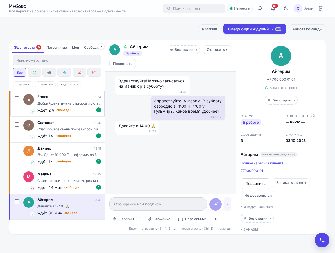Screen dimensions: 335x253
Task: Insert Переменные variables braces option
Action: coord(192,219)
